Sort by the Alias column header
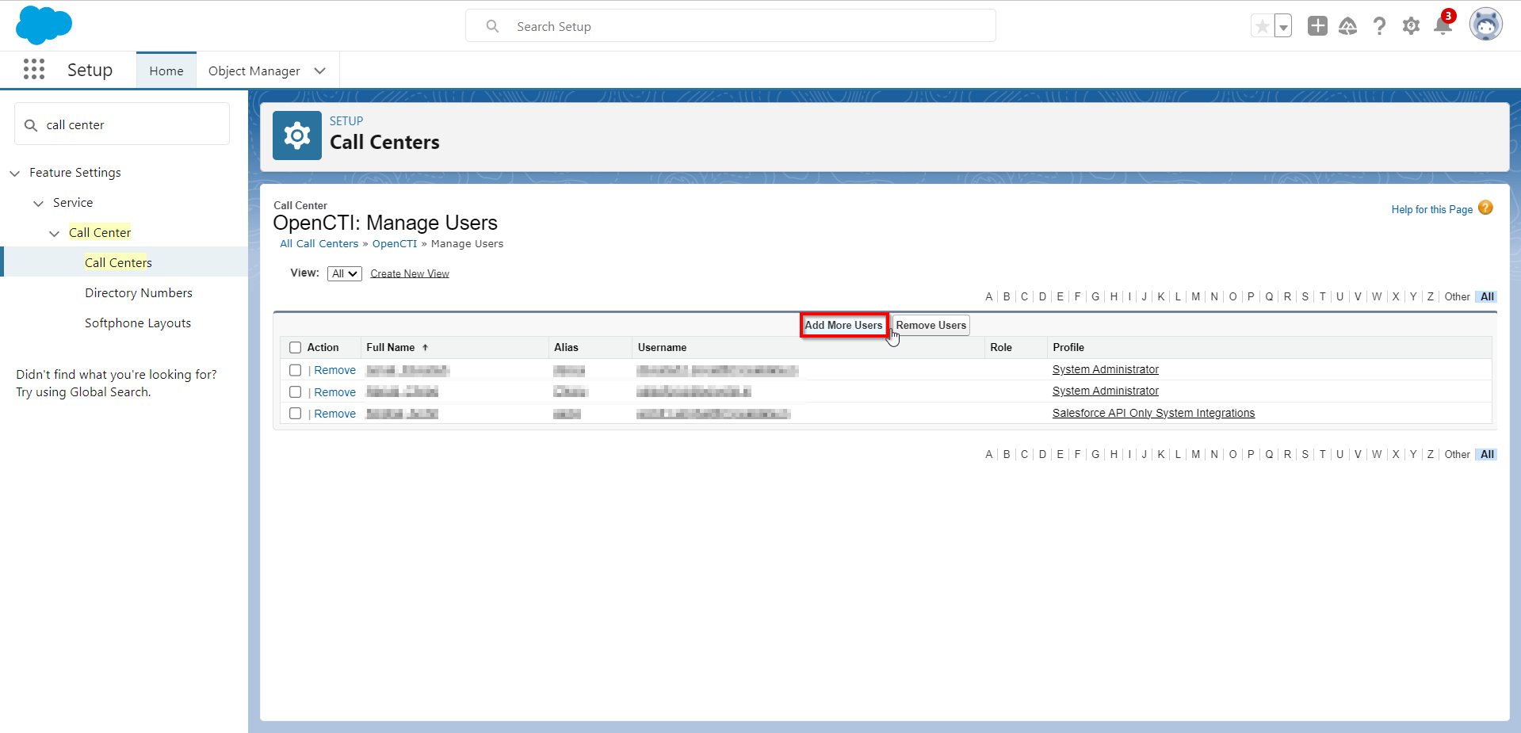This screenshot has width=1521, height=733. 566,347
